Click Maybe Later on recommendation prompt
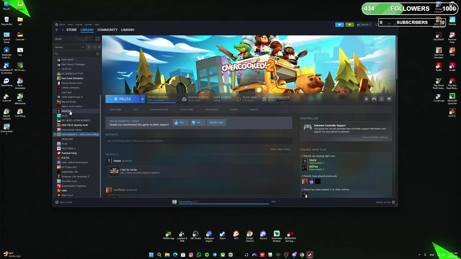The height and width of the screenshot is (259, 461). click(216, 122)
